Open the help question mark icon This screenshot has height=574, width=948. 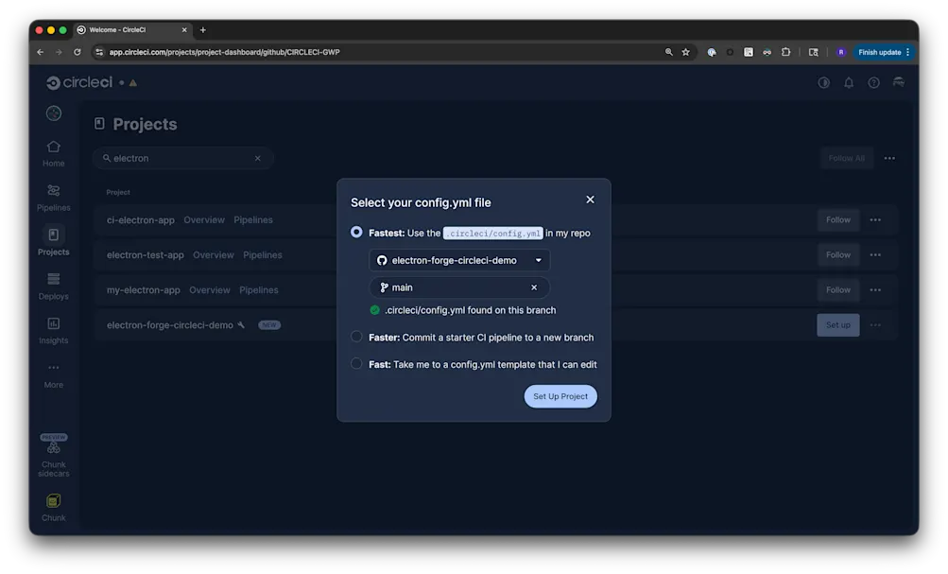(873, 83)
